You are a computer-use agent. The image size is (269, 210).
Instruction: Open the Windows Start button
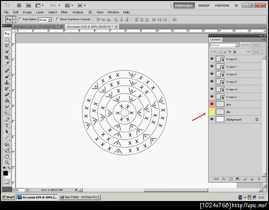tap(8, 197)
